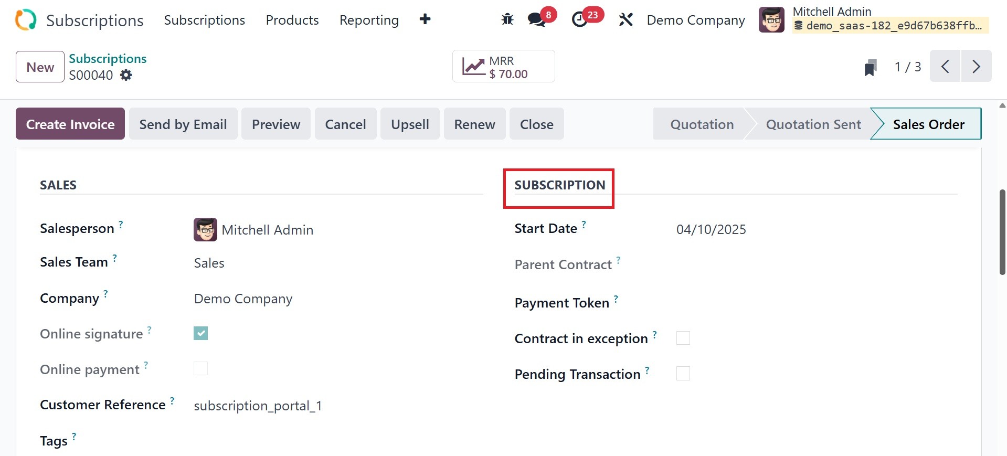Toggle the Online signature checkbox

coord(200,333)
